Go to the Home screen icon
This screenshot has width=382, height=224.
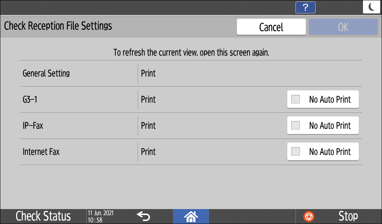pyautogui.click(x=191, y=216)
